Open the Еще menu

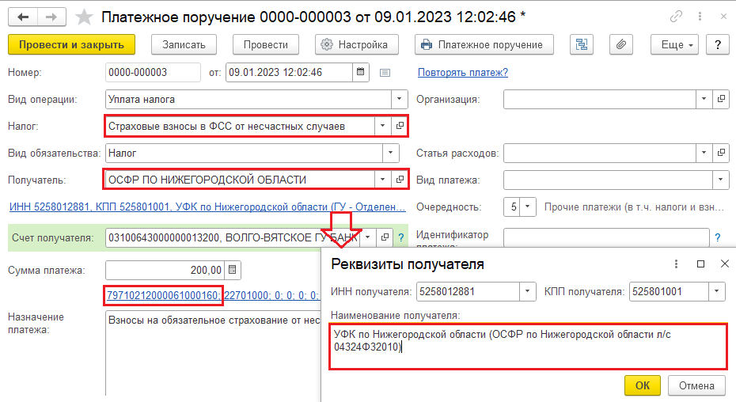tap(674, 44)
